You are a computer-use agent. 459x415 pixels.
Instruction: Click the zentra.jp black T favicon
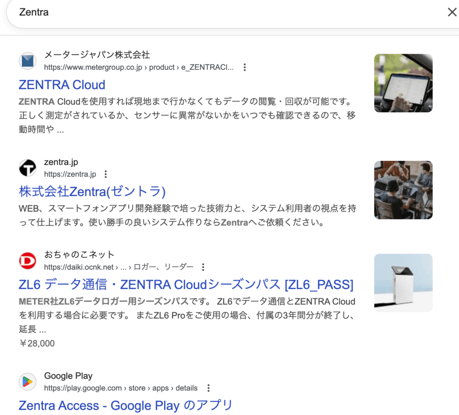click(x=27, y=168)
